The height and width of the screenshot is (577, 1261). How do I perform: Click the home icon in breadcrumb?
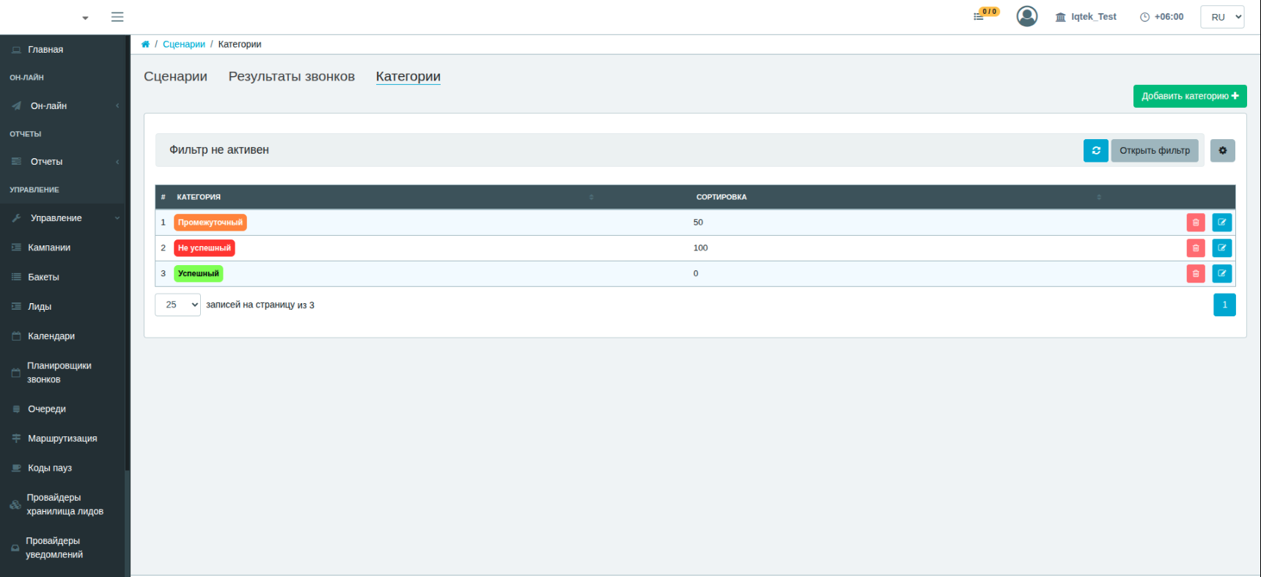pyautogui.click(x=145, y=44)
